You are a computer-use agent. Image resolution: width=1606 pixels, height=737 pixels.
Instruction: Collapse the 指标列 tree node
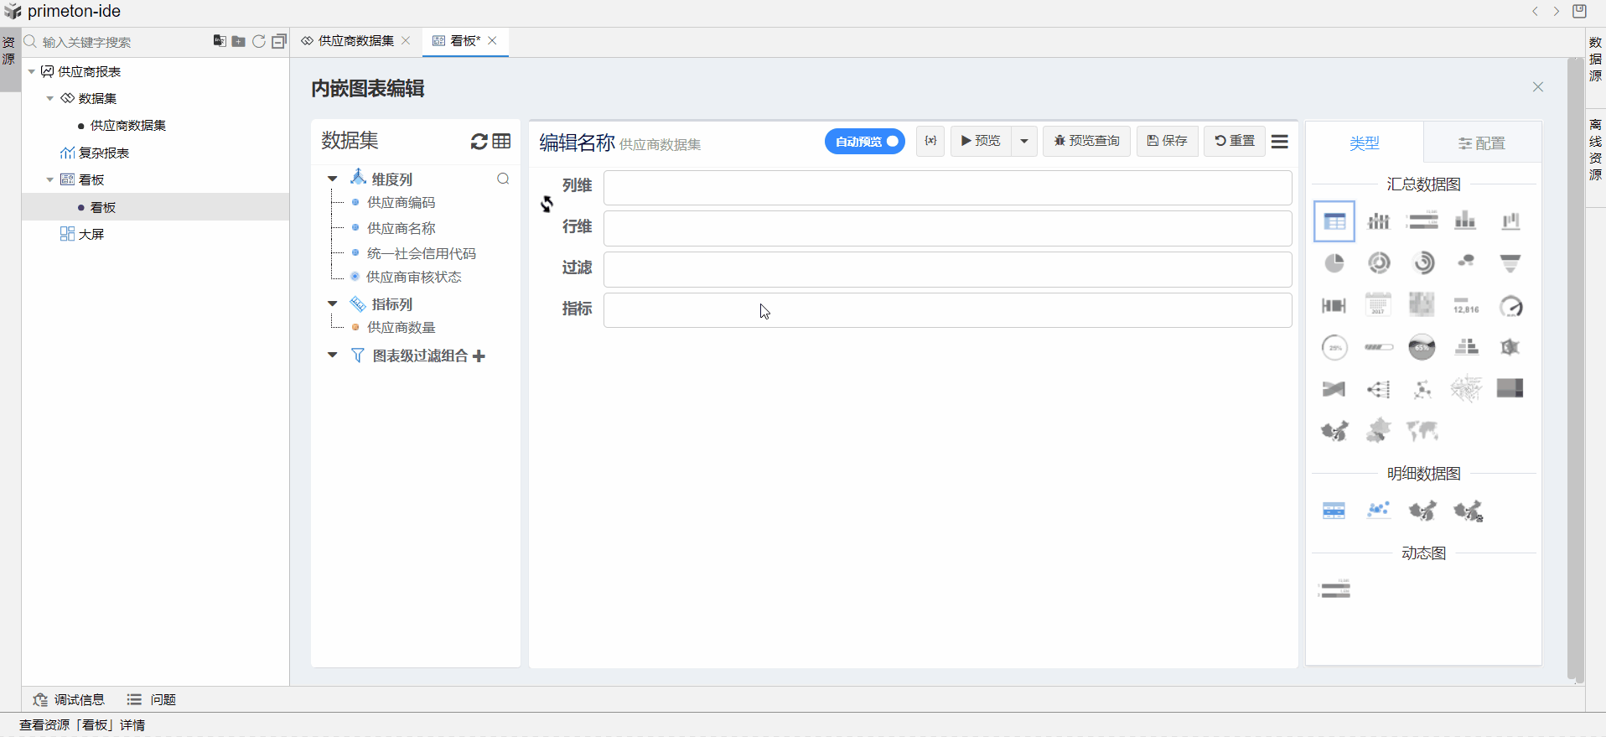[x=333, y=304]
